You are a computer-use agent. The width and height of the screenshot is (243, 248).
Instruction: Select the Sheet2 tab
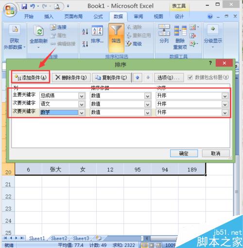point(59,238)
